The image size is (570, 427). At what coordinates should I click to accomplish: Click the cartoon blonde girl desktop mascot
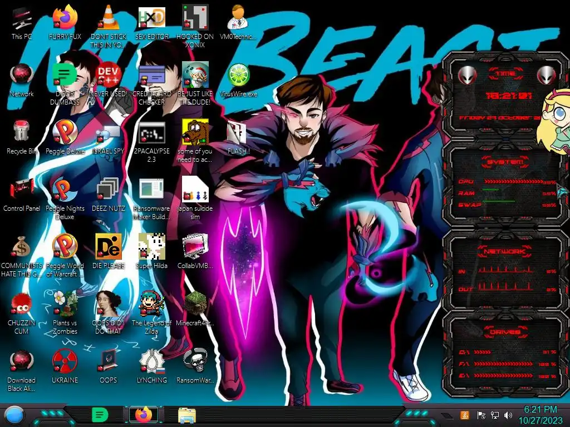[554, 122]
